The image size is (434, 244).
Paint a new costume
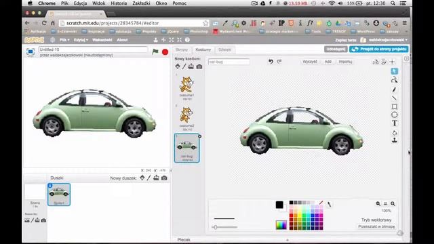[x=184, y=66]
